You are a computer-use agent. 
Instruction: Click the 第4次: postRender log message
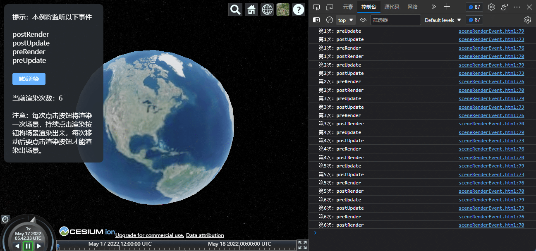click(341, 158)
